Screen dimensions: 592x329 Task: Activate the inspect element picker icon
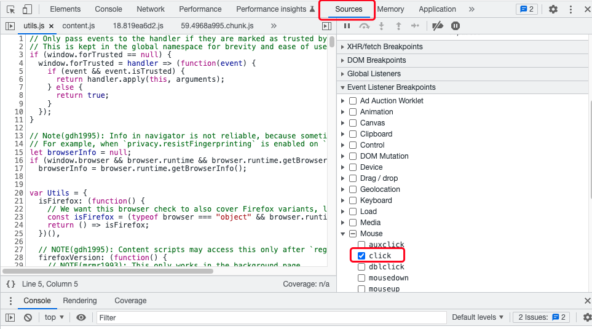coord(10,9)
